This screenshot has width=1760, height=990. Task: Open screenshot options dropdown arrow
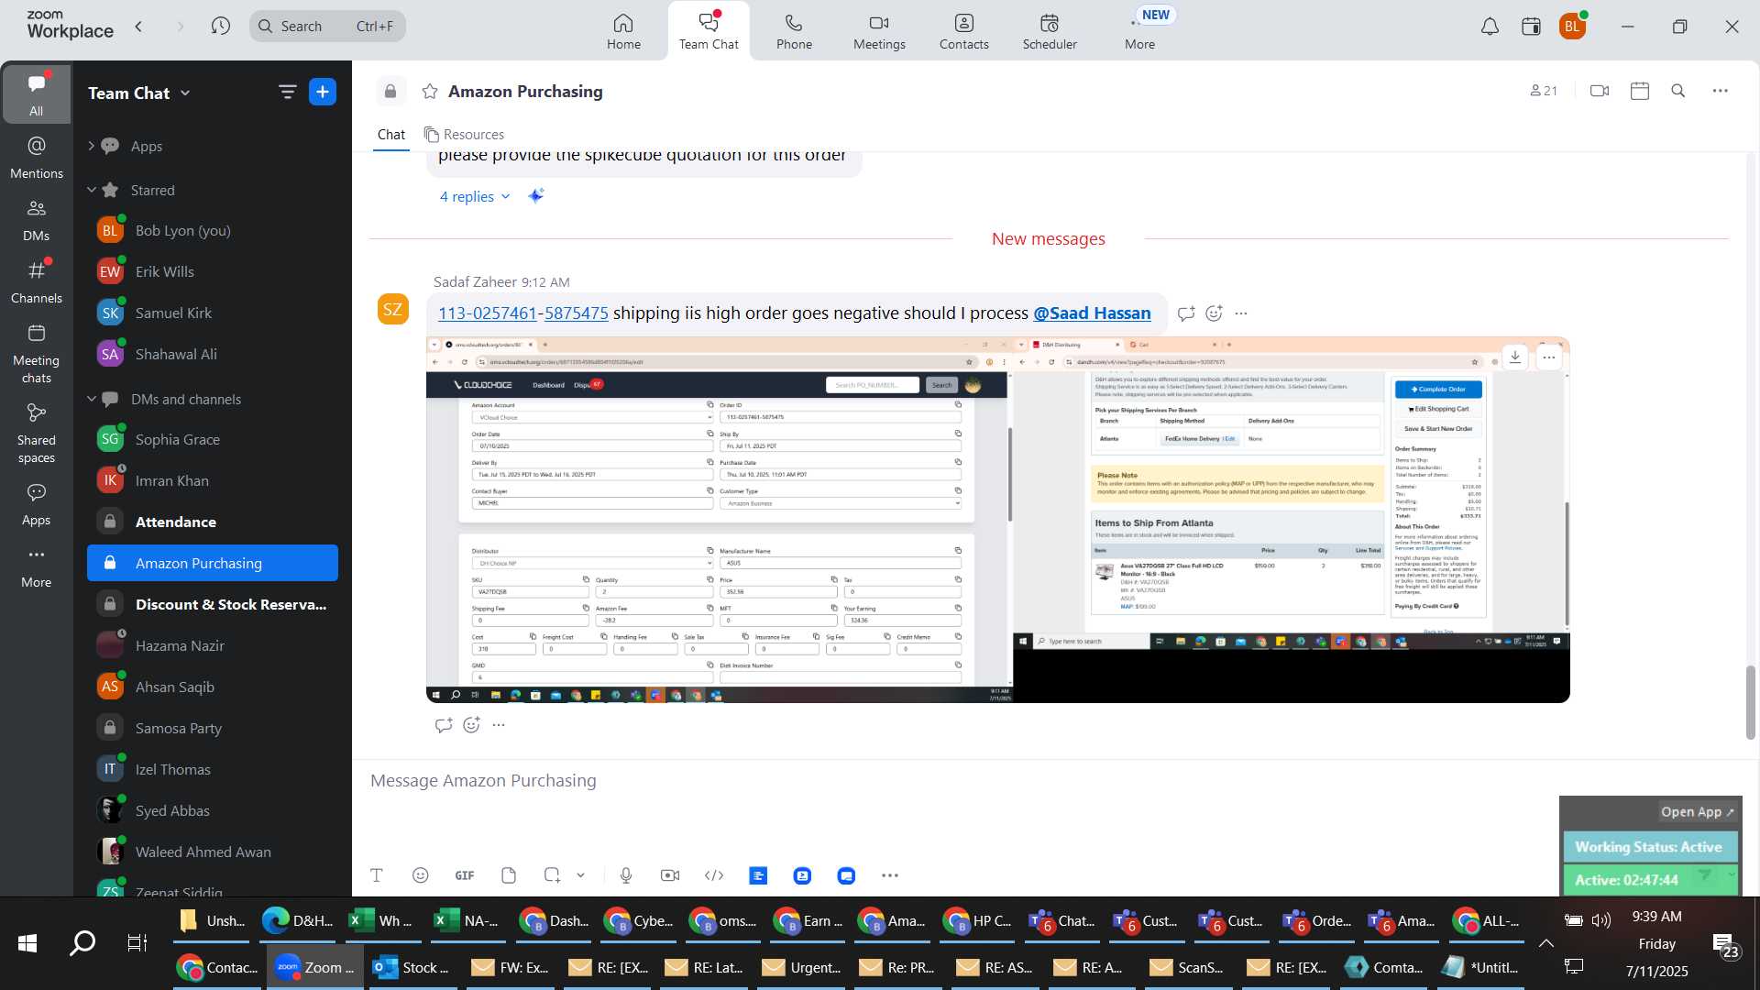pyautogui.click(x=580, y=875)
